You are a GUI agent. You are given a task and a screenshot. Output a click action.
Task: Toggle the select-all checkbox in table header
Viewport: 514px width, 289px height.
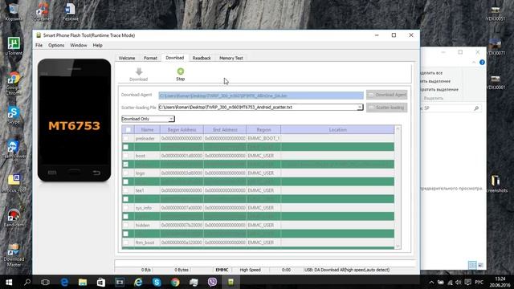(128, 130)
